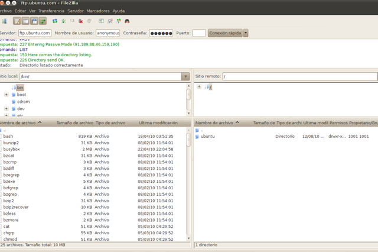This screenshot has height=252, width=378.
Task: Toggle the message log display
Action: (19, 21)
